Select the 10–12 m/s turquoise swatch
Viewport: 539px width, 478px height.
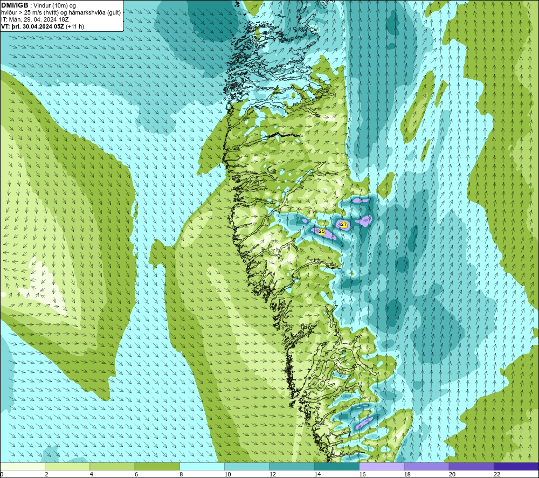coord(247,466)
